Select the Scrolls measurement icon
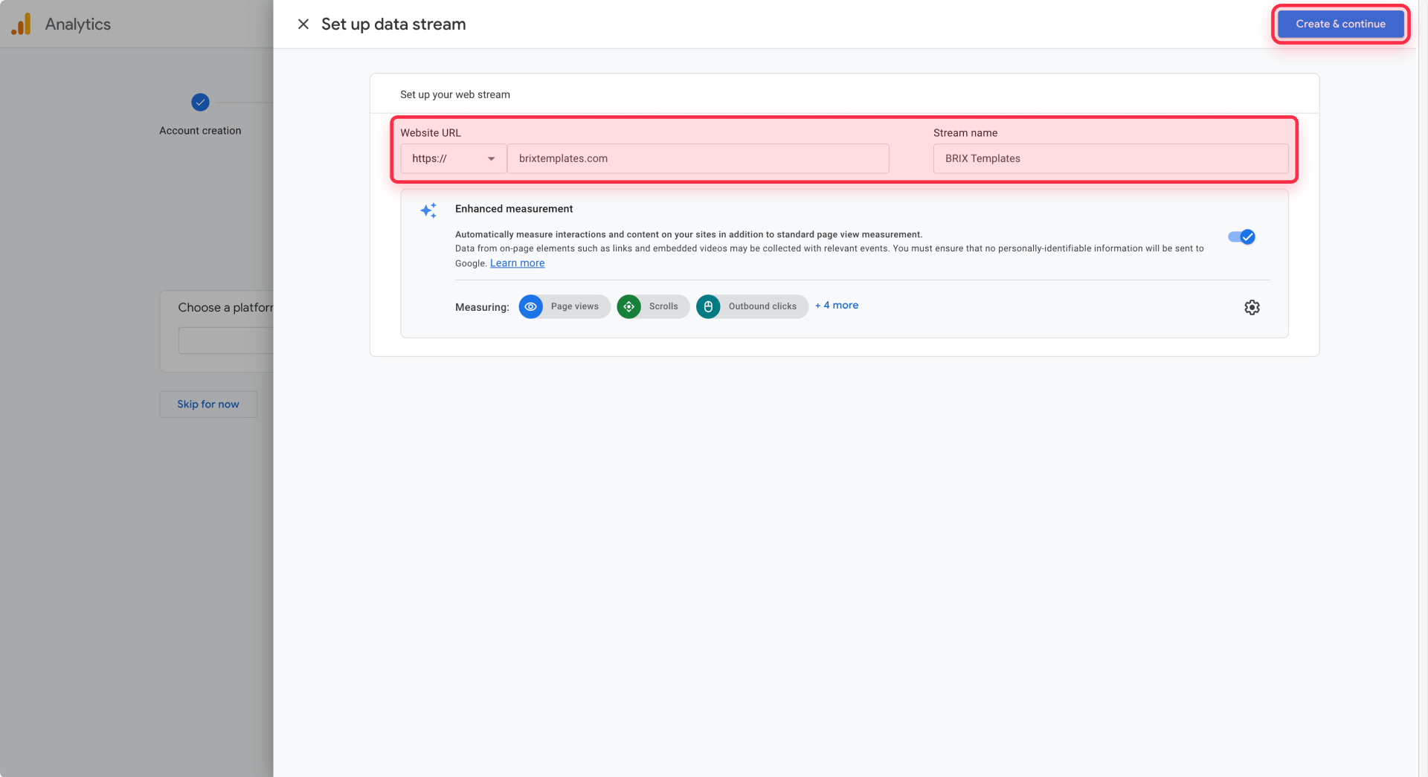The height and width of the screenshot is (777, 1428). [x=628, y=306]
